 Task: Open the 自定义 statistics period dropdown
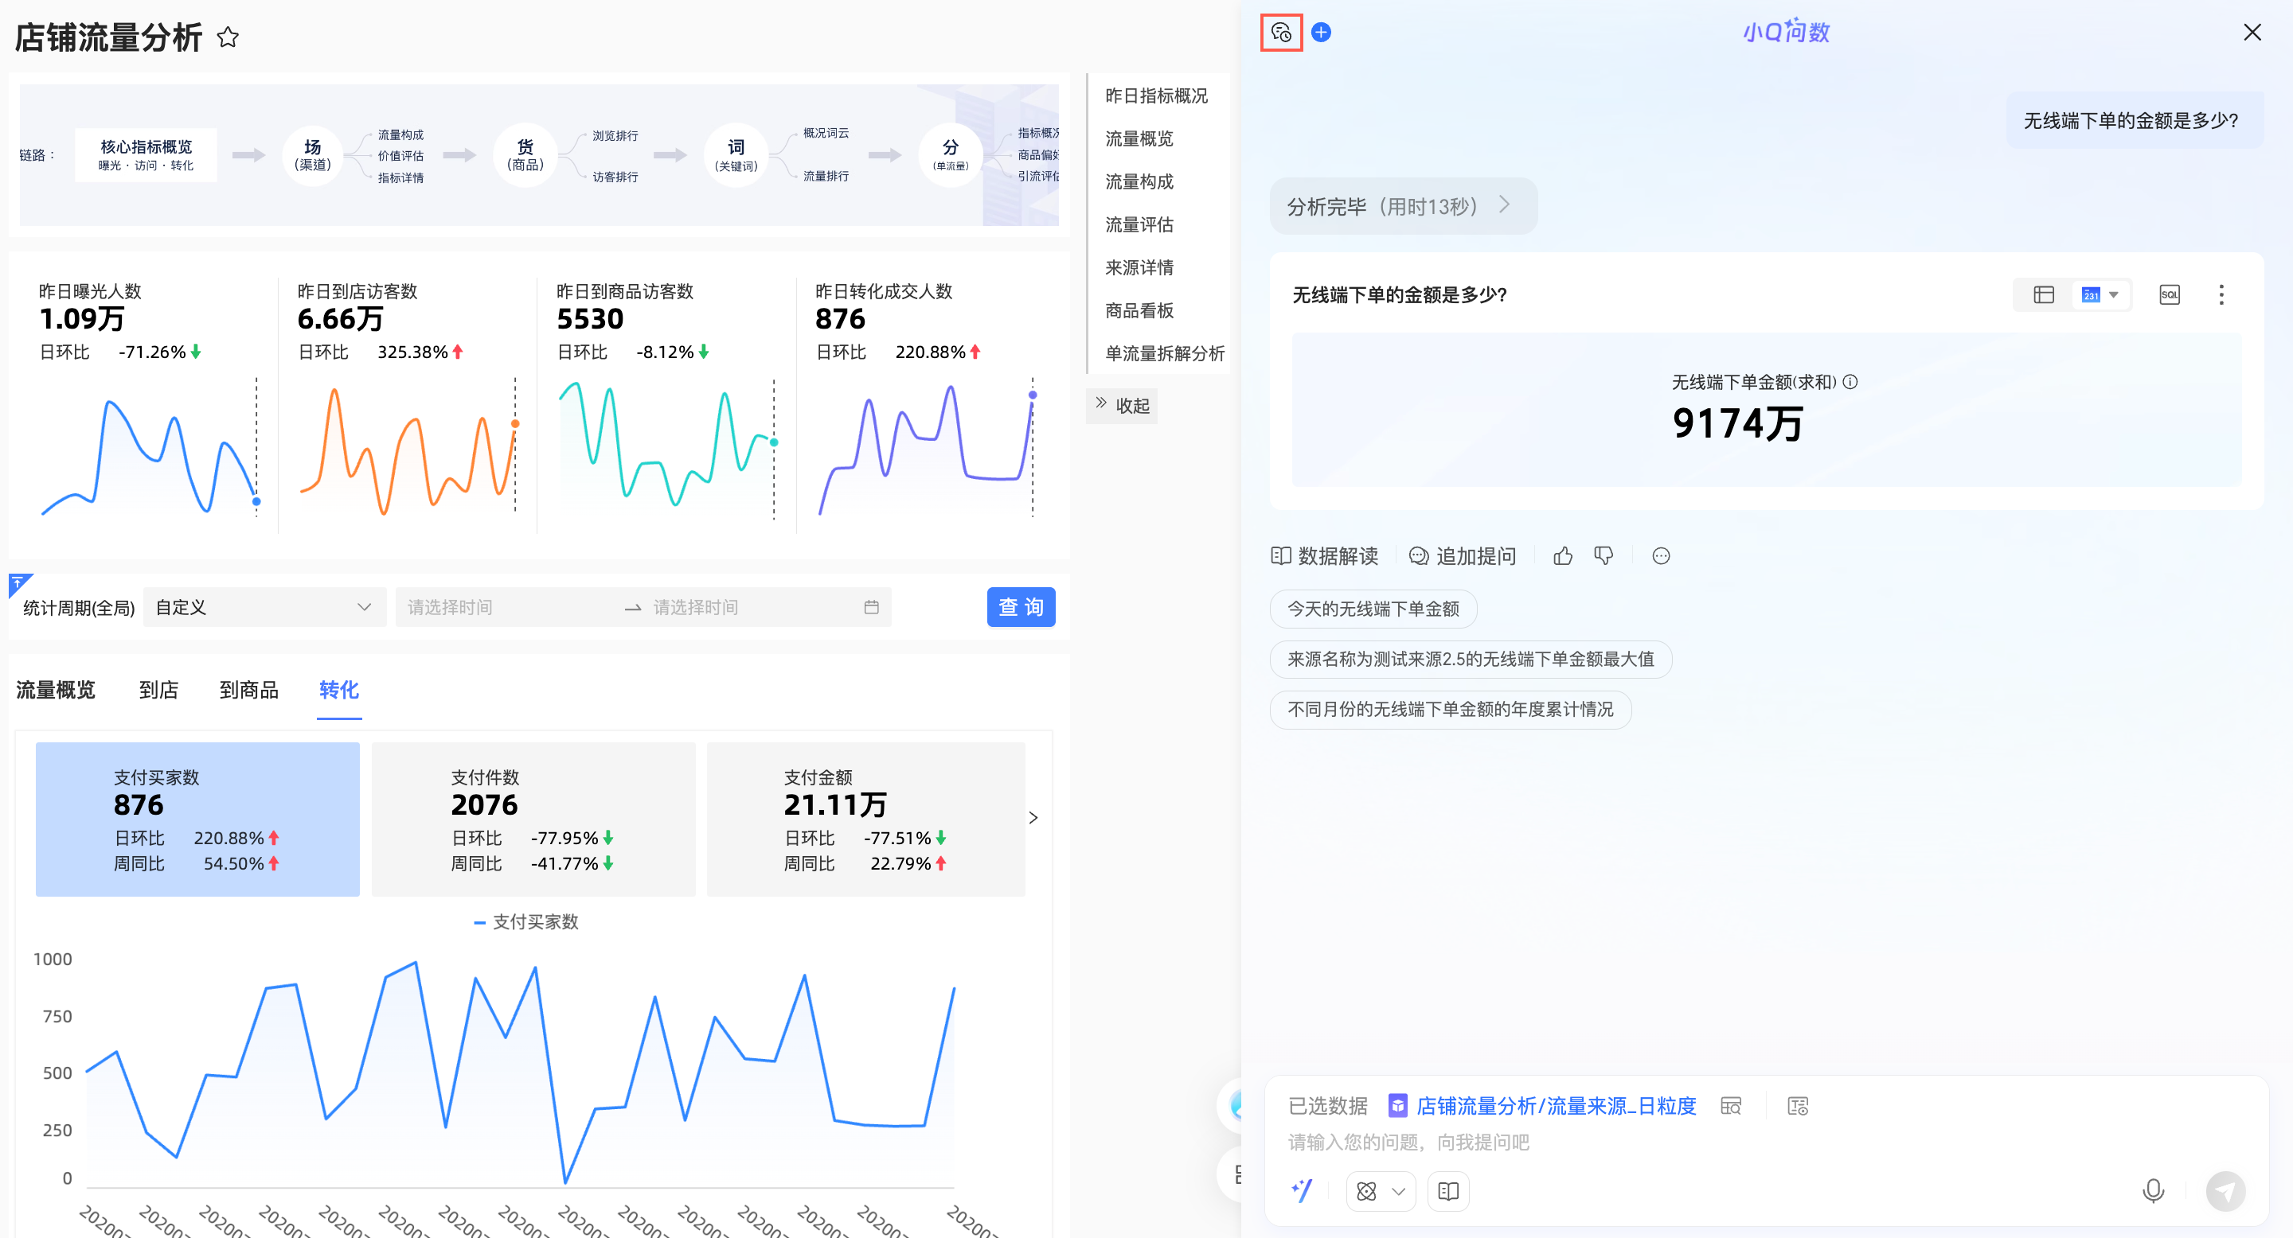(264, 607)
